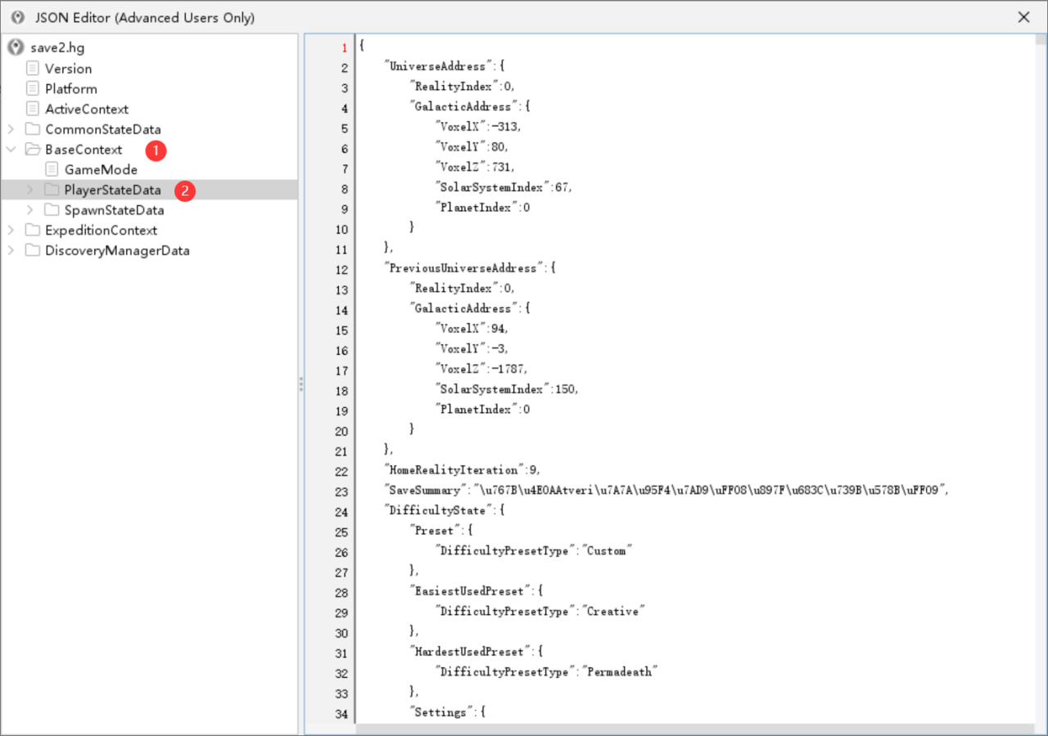Click the folder icon beside DiscoveryManagerData
The image size is (1048, 736).
click(33, 250)
